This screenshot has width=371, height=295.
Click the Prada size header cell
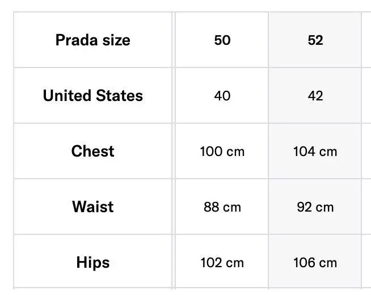[92, 40]
